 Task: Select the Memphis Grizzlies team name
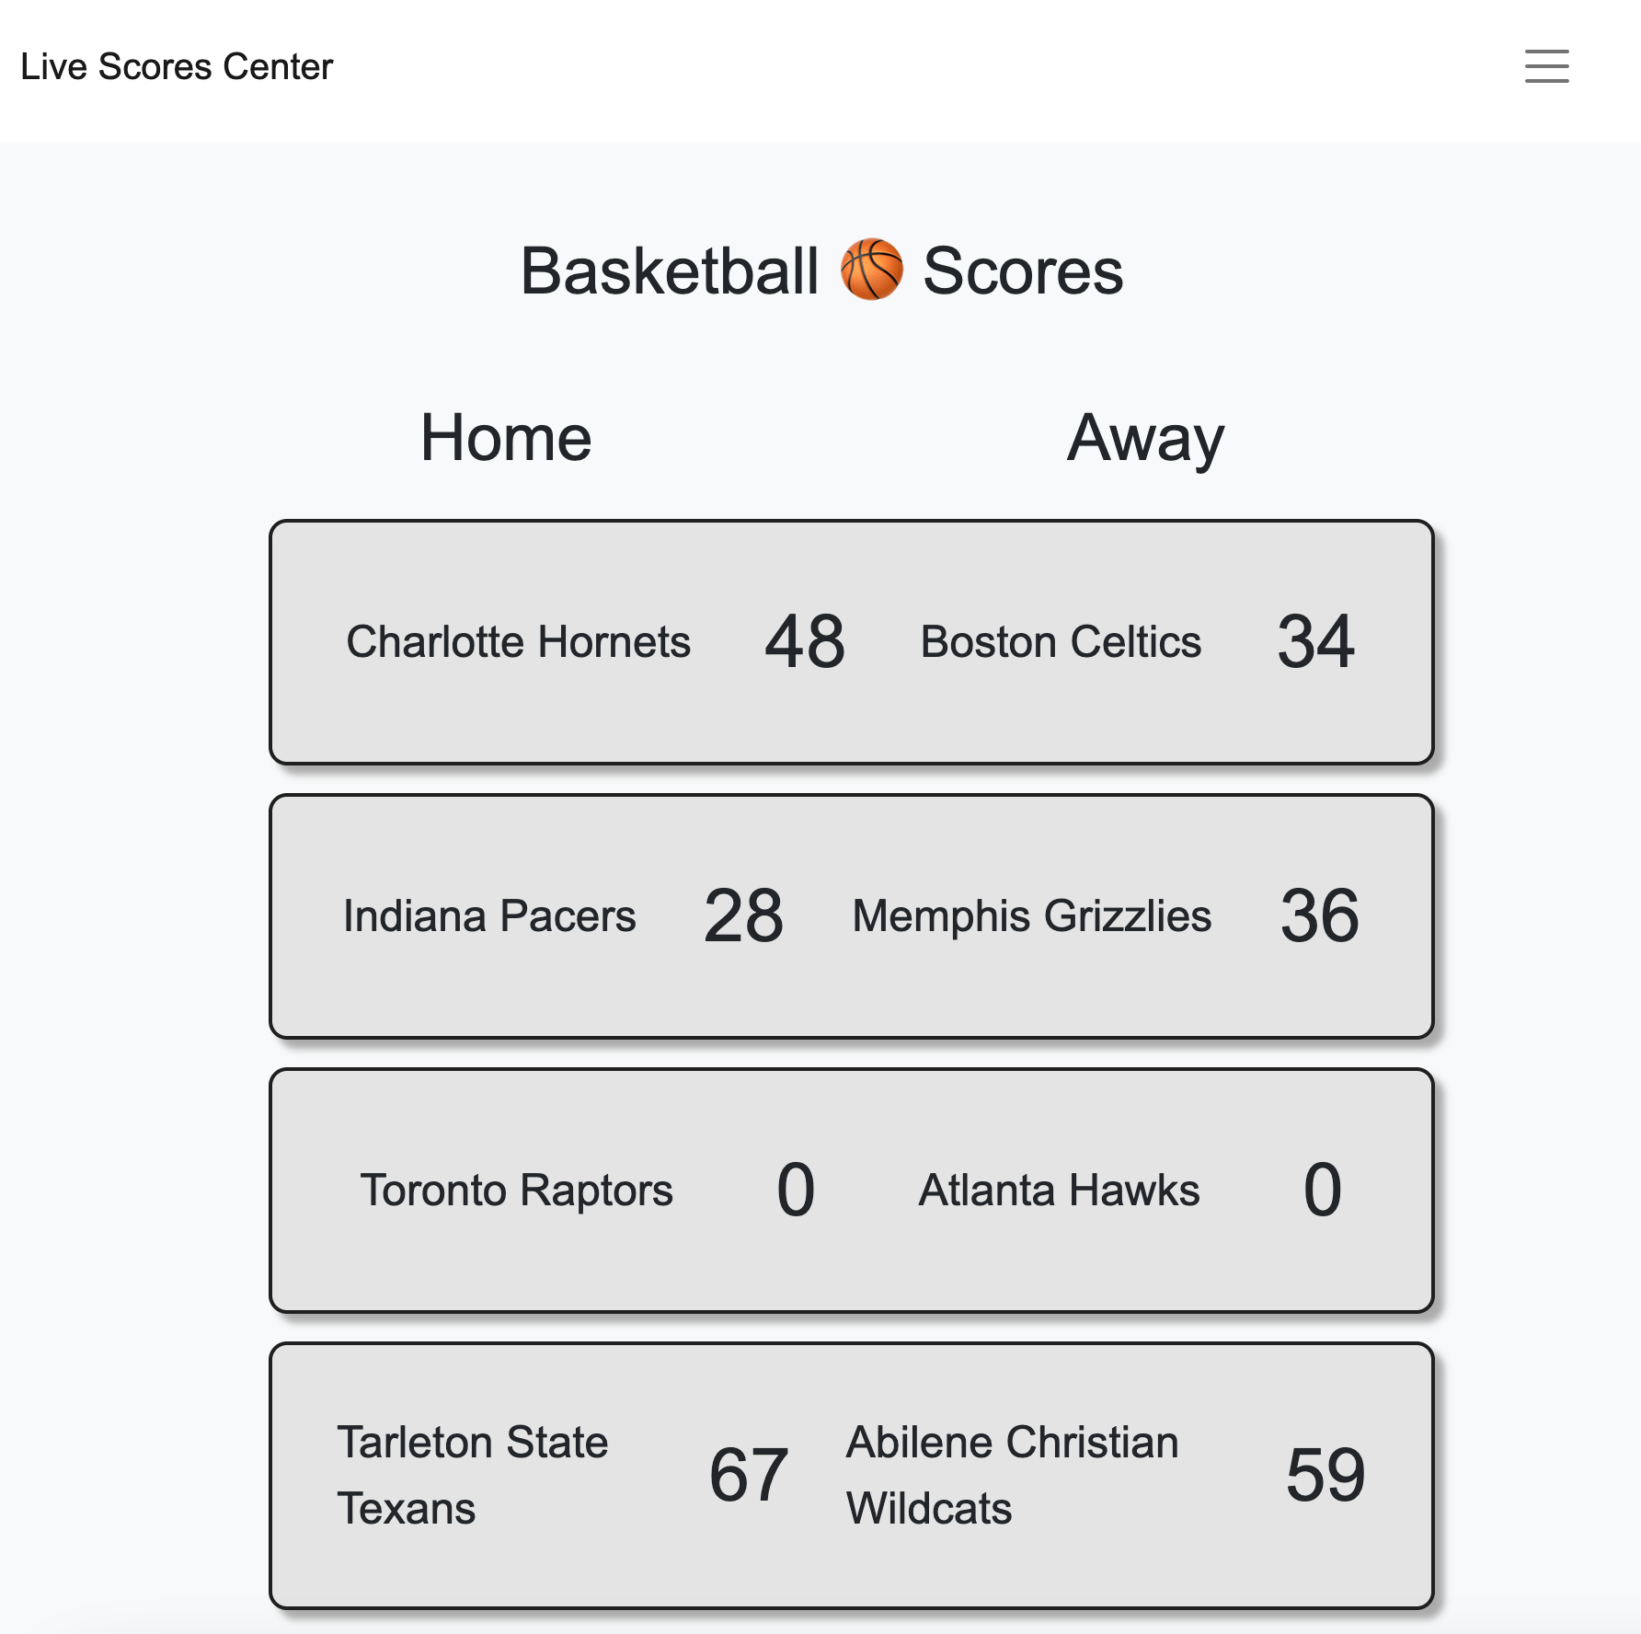tap(1032, 915)
